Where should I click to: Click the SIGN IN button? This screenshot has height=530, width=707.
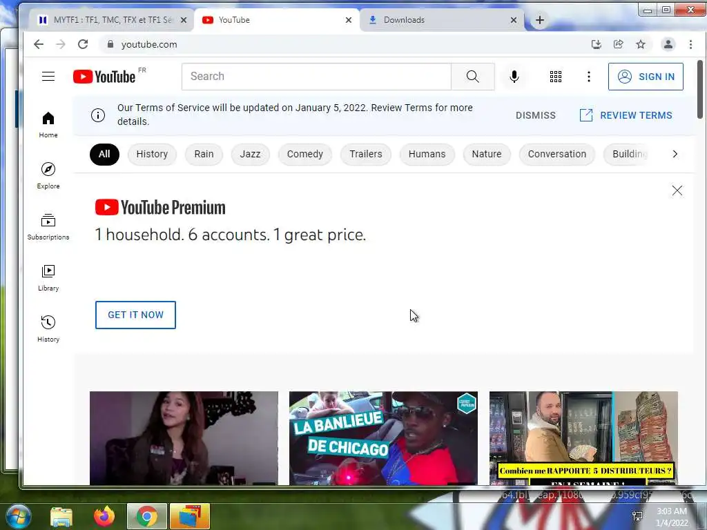tap(646, 77)
